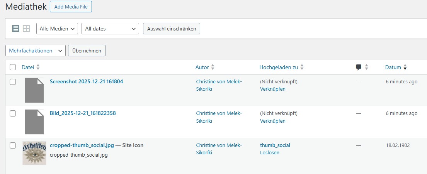This screenshot has height=174, width=427.
Task: Check the box for Screenshot 2025-12-21 161804
Action: pos(13,82)
